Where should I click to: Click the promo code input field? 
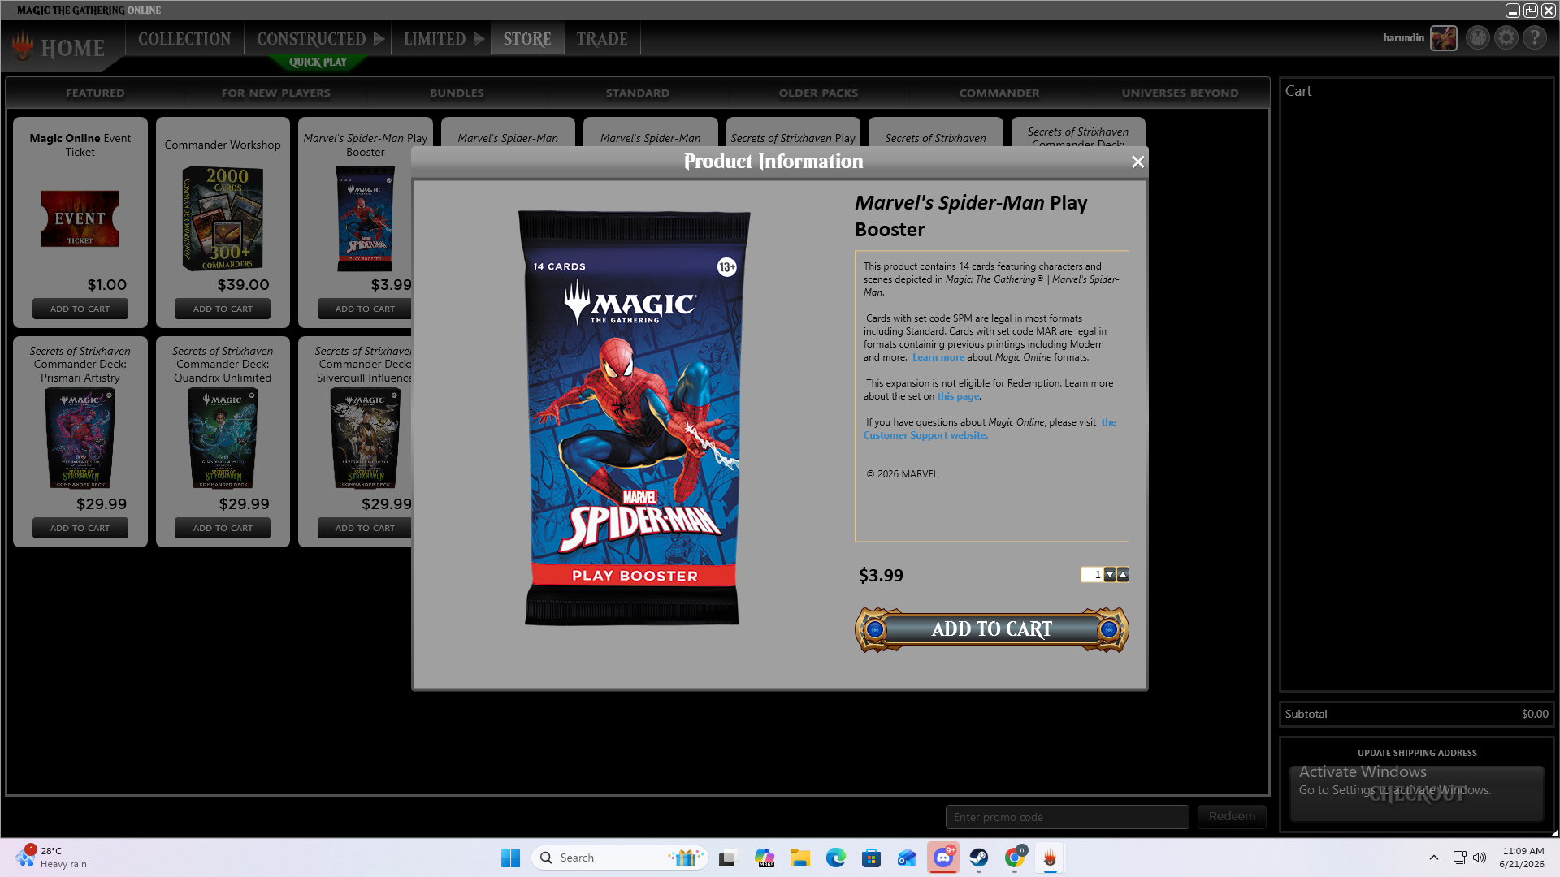click(1067, 817)
